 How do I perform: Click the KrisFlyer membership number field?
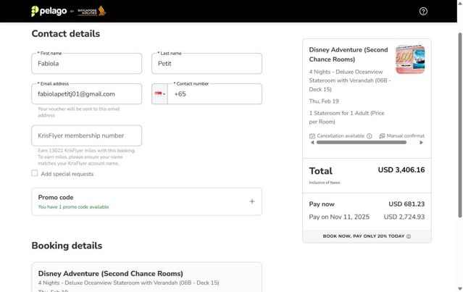point(86,135)
